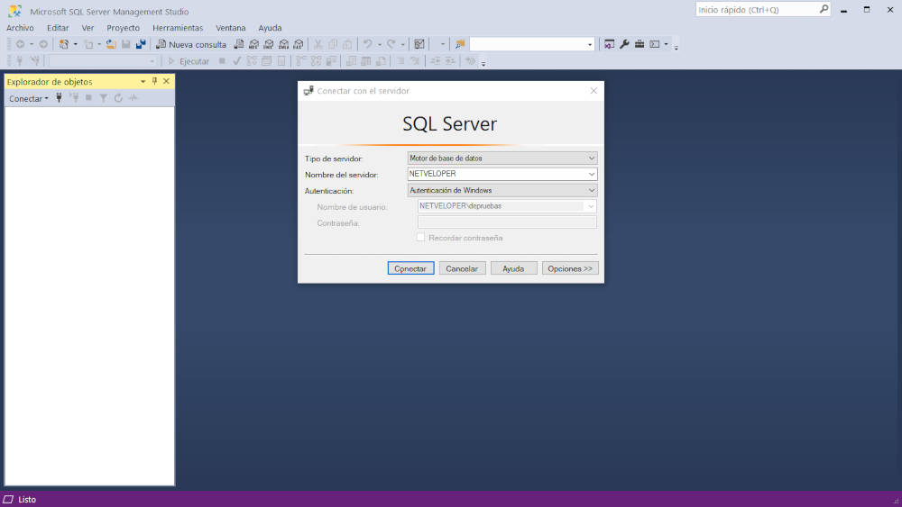Click the Contraseña input field
902x507 pixels.
pyautogui.click(x=507, y=222)
